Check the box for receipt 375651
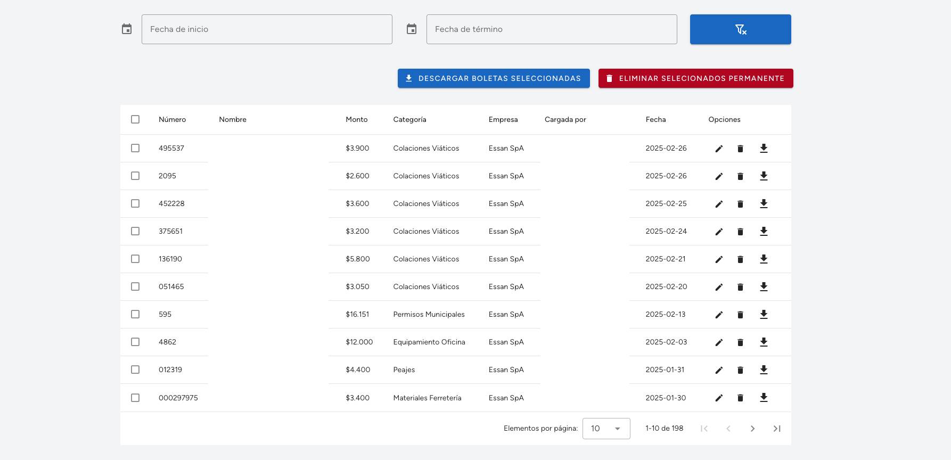 135,231
